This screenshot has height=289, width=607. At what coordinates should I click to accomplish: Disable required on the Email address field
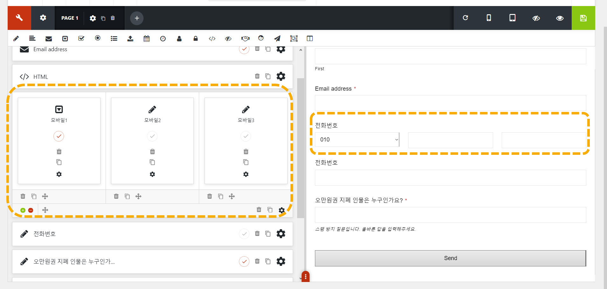tap(244, 49)
